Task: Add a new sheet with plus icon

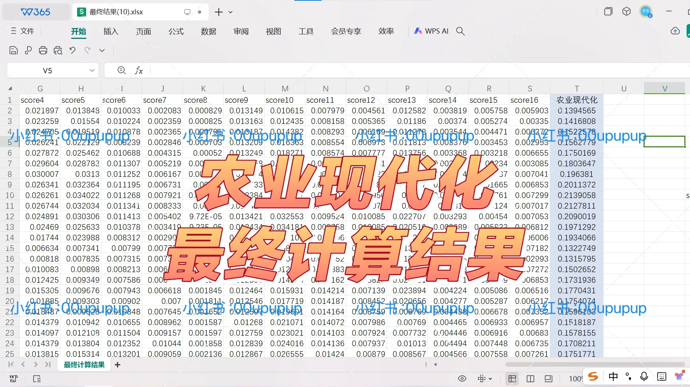Action: coord(118,365)
